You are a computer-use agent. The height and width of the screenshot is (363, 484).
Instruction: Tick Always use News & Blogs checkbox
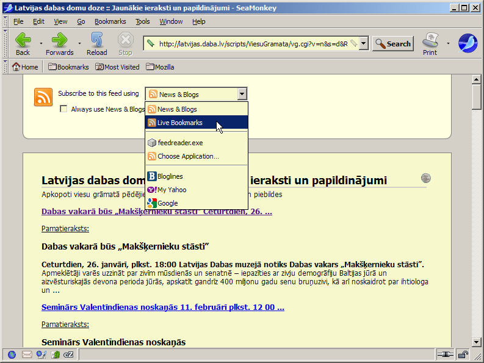[63, 109]
